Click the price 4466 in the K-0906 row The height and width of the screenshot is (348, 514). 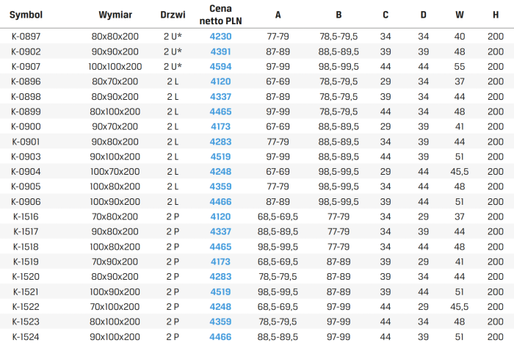(220, 201)
